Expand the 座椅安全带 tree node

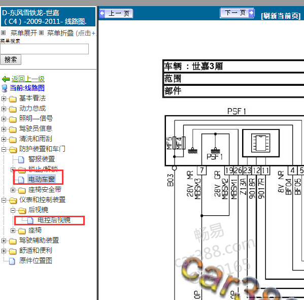13,190
